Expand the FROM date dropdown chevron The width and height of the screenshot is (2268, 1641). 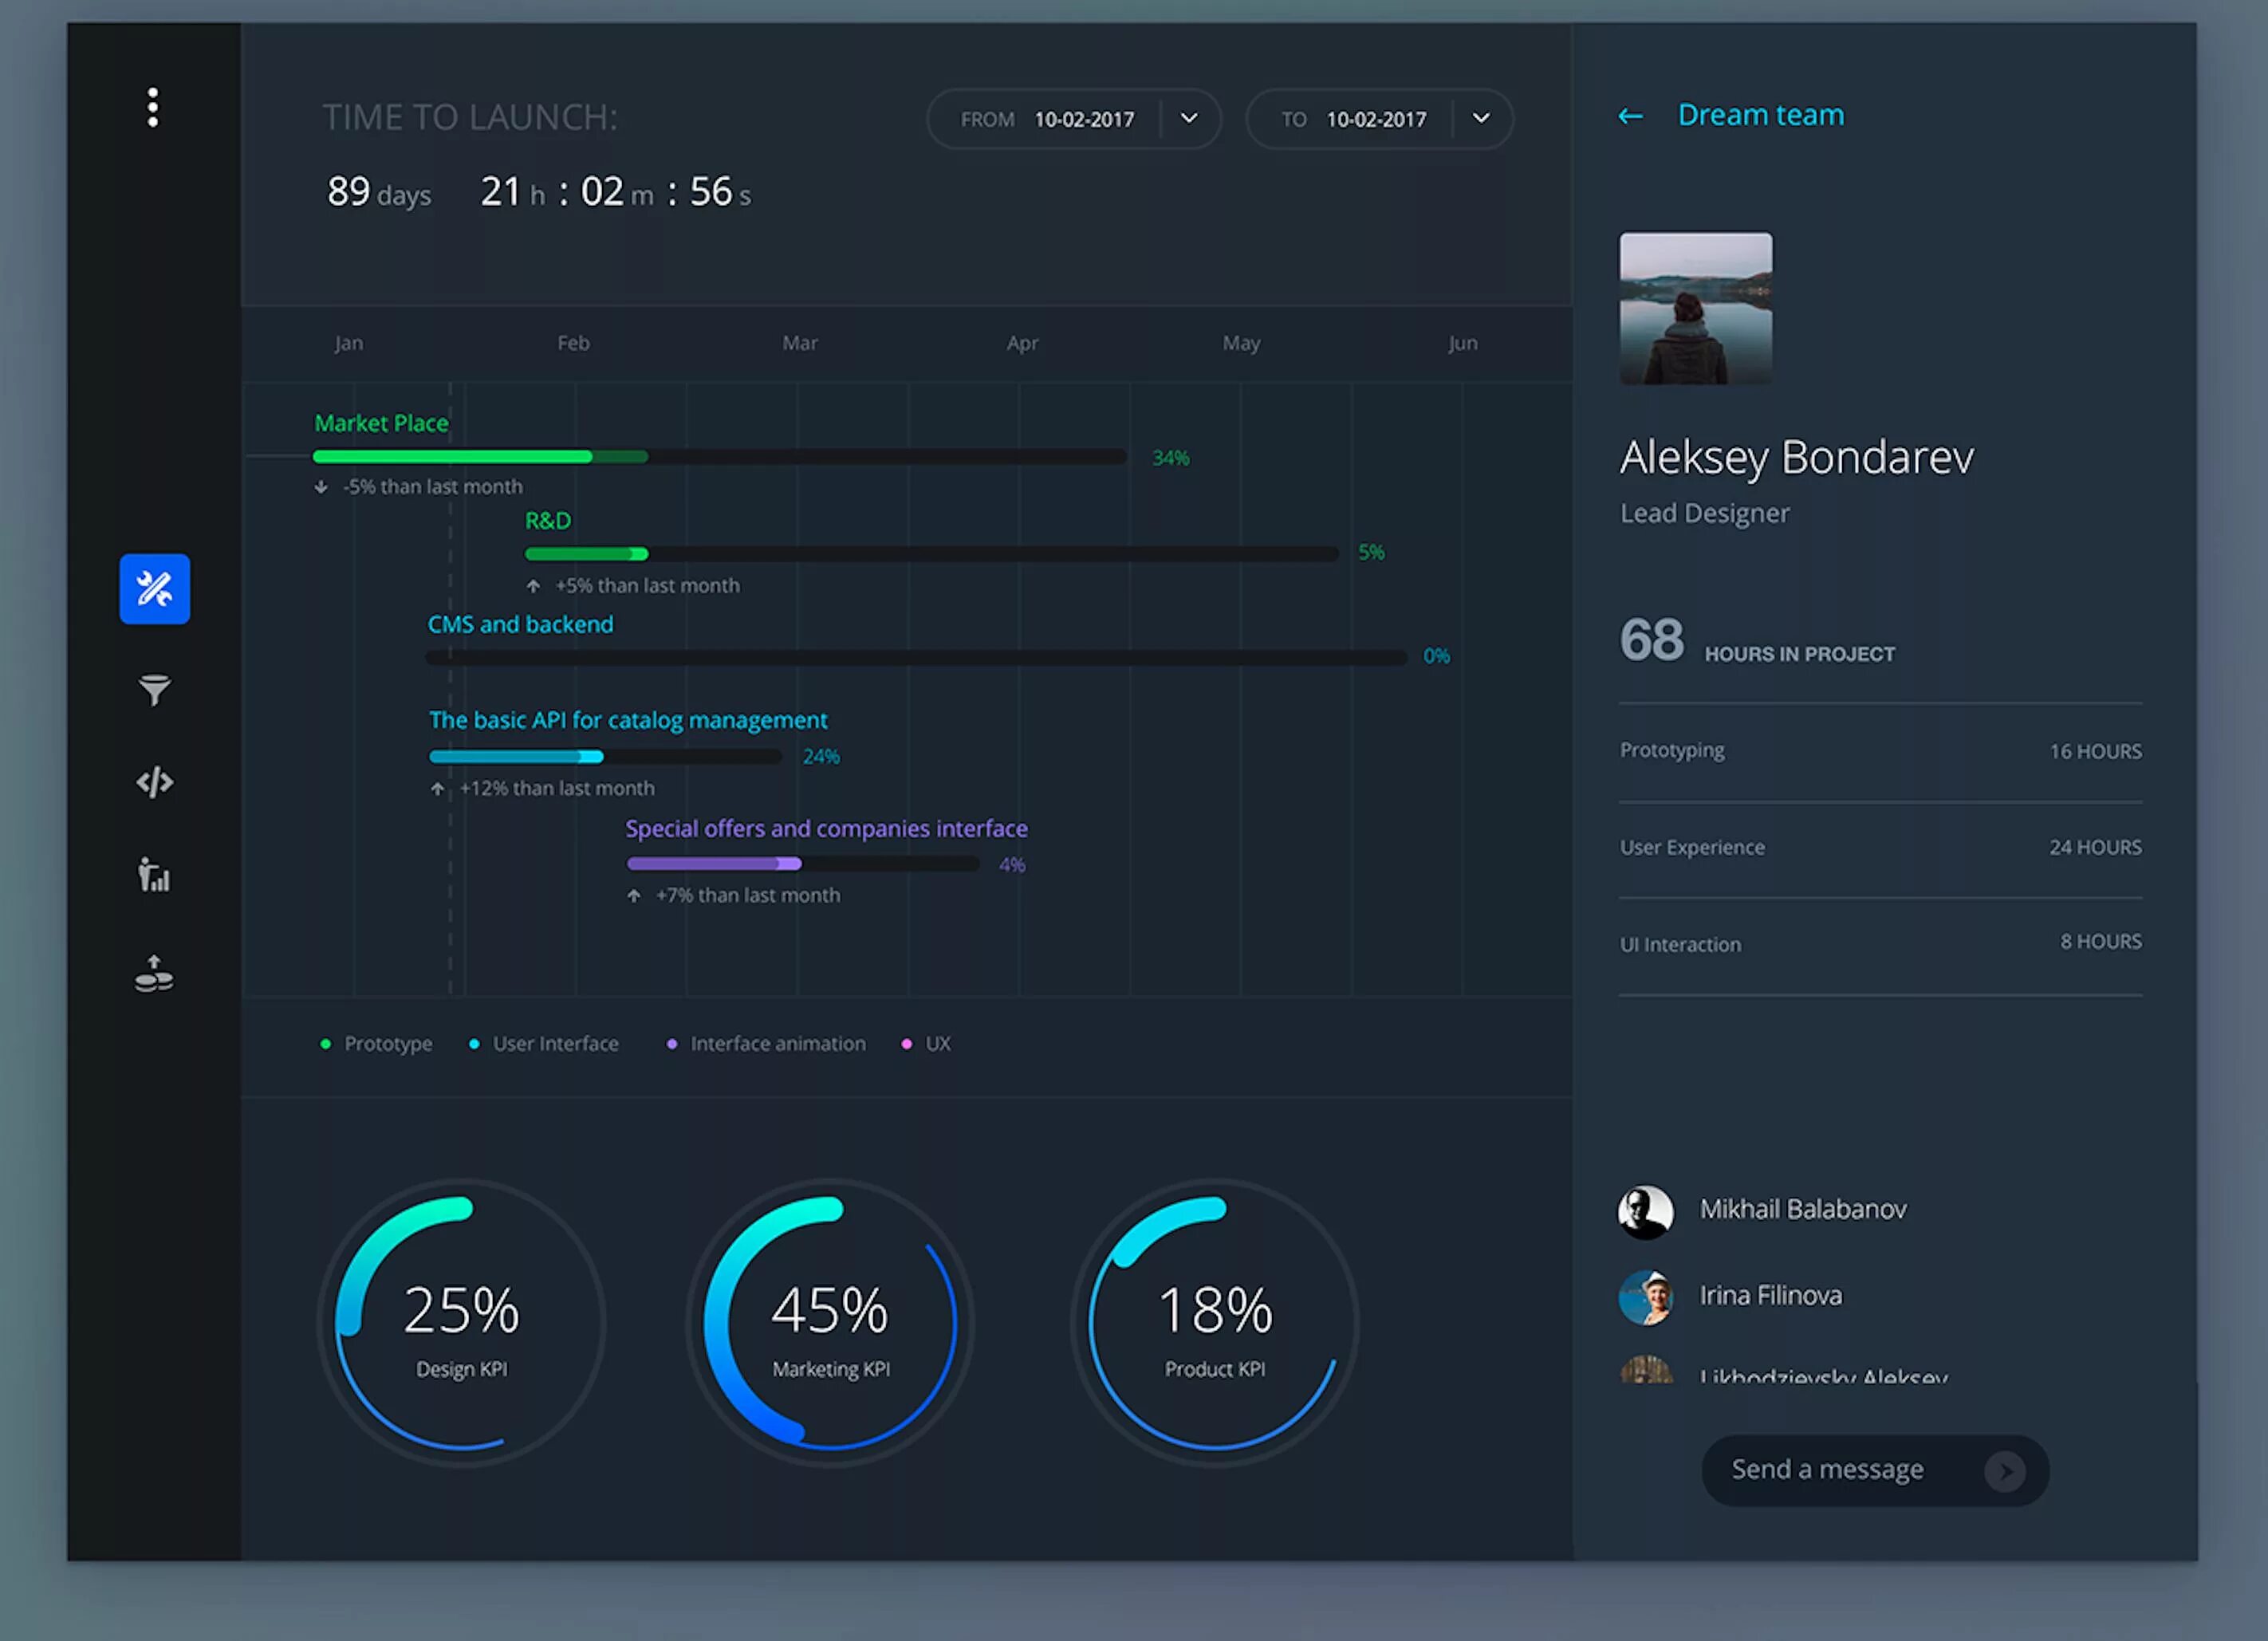coord(1189,118)
